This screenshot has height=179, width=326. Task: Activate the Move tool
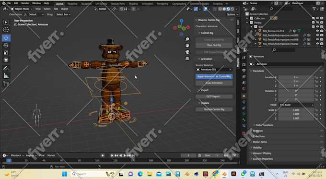6,38
